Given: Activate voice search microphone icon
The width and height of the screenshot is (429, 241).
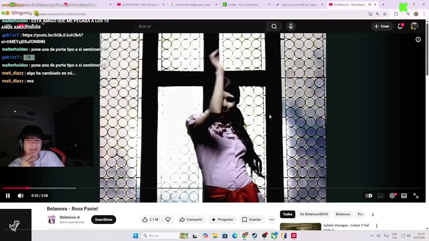Looking at the screenshot, I should [x=291, y=26].
